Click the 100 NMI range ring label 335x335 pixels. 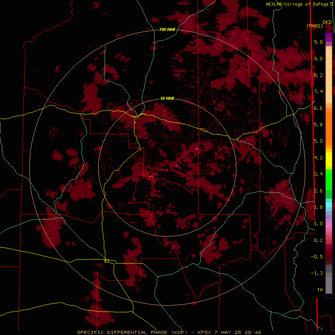tap(167, 29)
